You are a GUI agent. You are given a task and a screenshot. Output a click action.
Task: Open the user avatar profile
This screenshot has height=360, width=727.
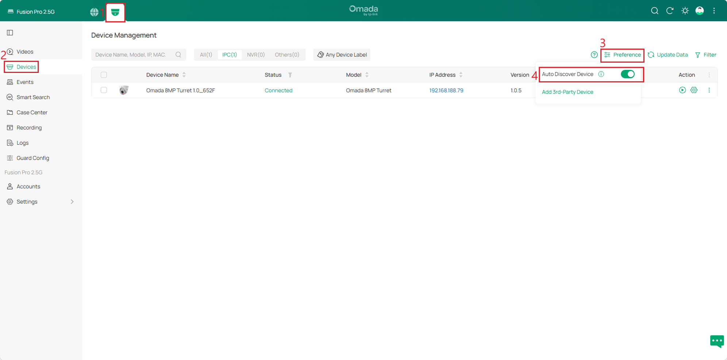[700, 11]
